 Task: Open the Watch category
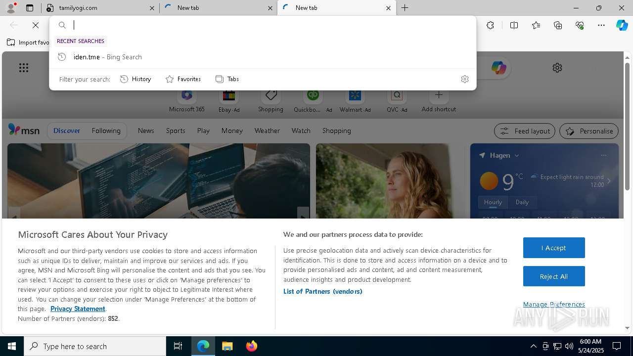(x=301, y=131)
